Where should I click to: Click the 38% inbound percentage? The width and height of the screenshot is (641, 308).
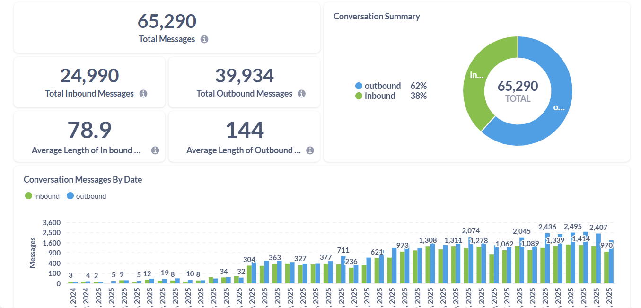click(419, 96)
